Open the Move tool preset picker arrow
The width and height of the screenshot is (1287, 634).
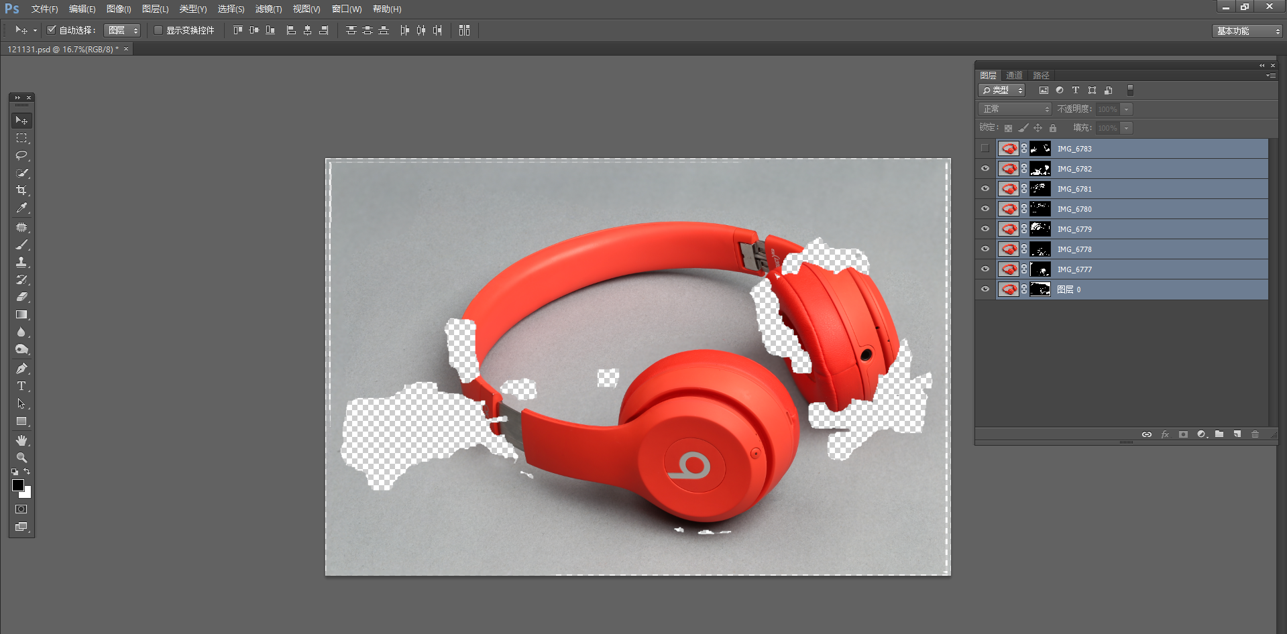[35, 31]
